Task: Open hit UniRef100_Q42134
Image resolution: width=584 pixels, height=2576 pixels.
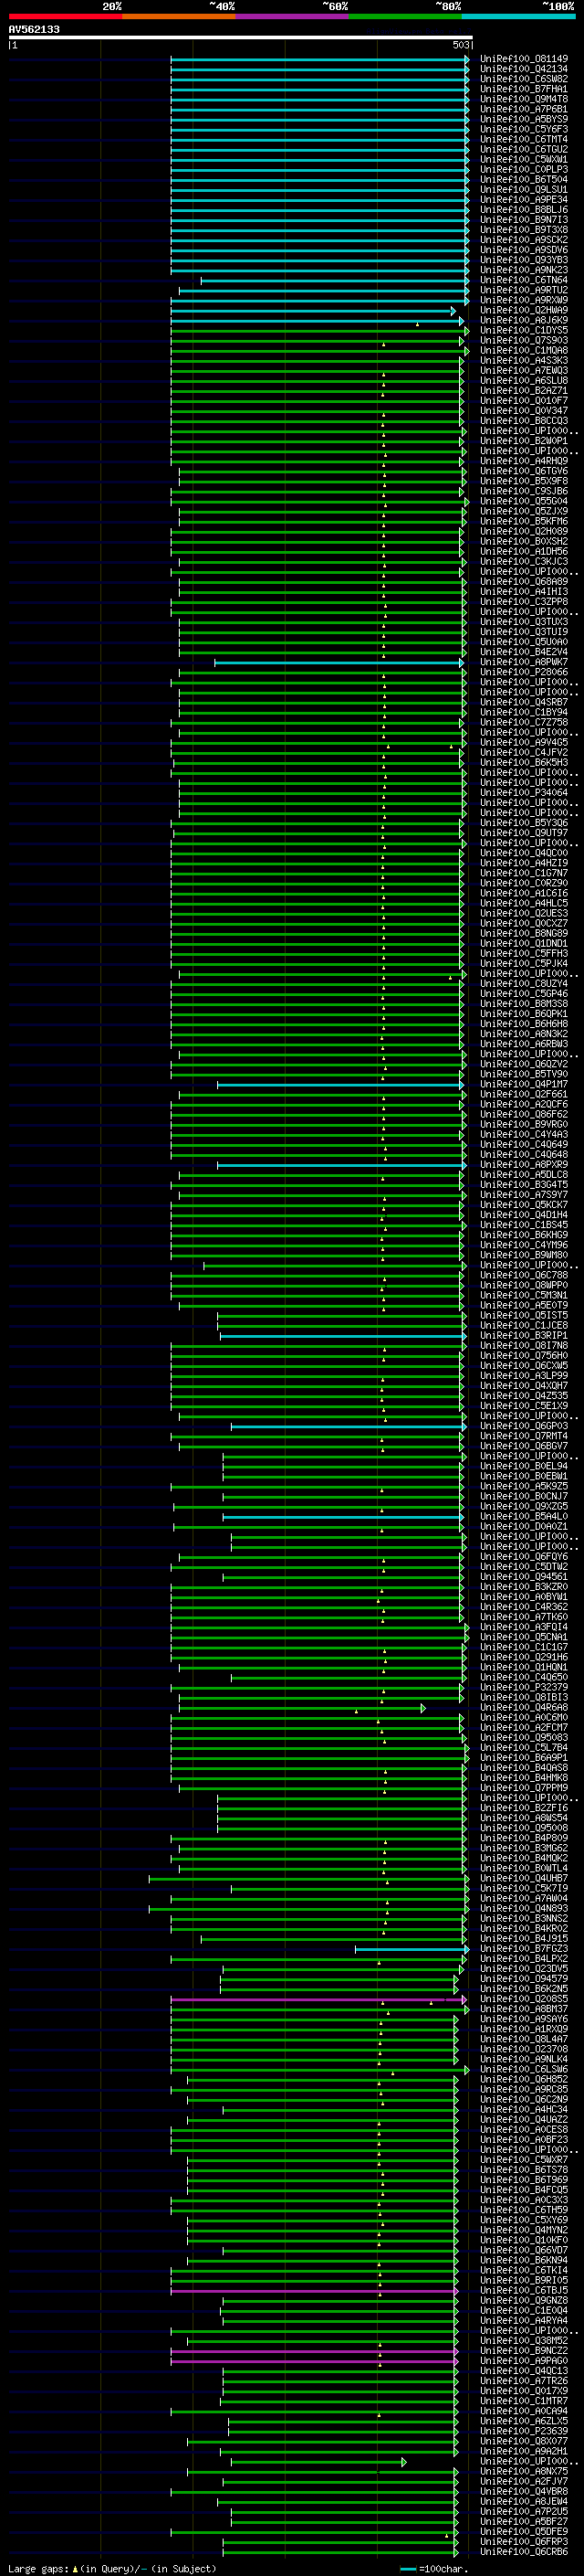Action: [x=524, y=69]
